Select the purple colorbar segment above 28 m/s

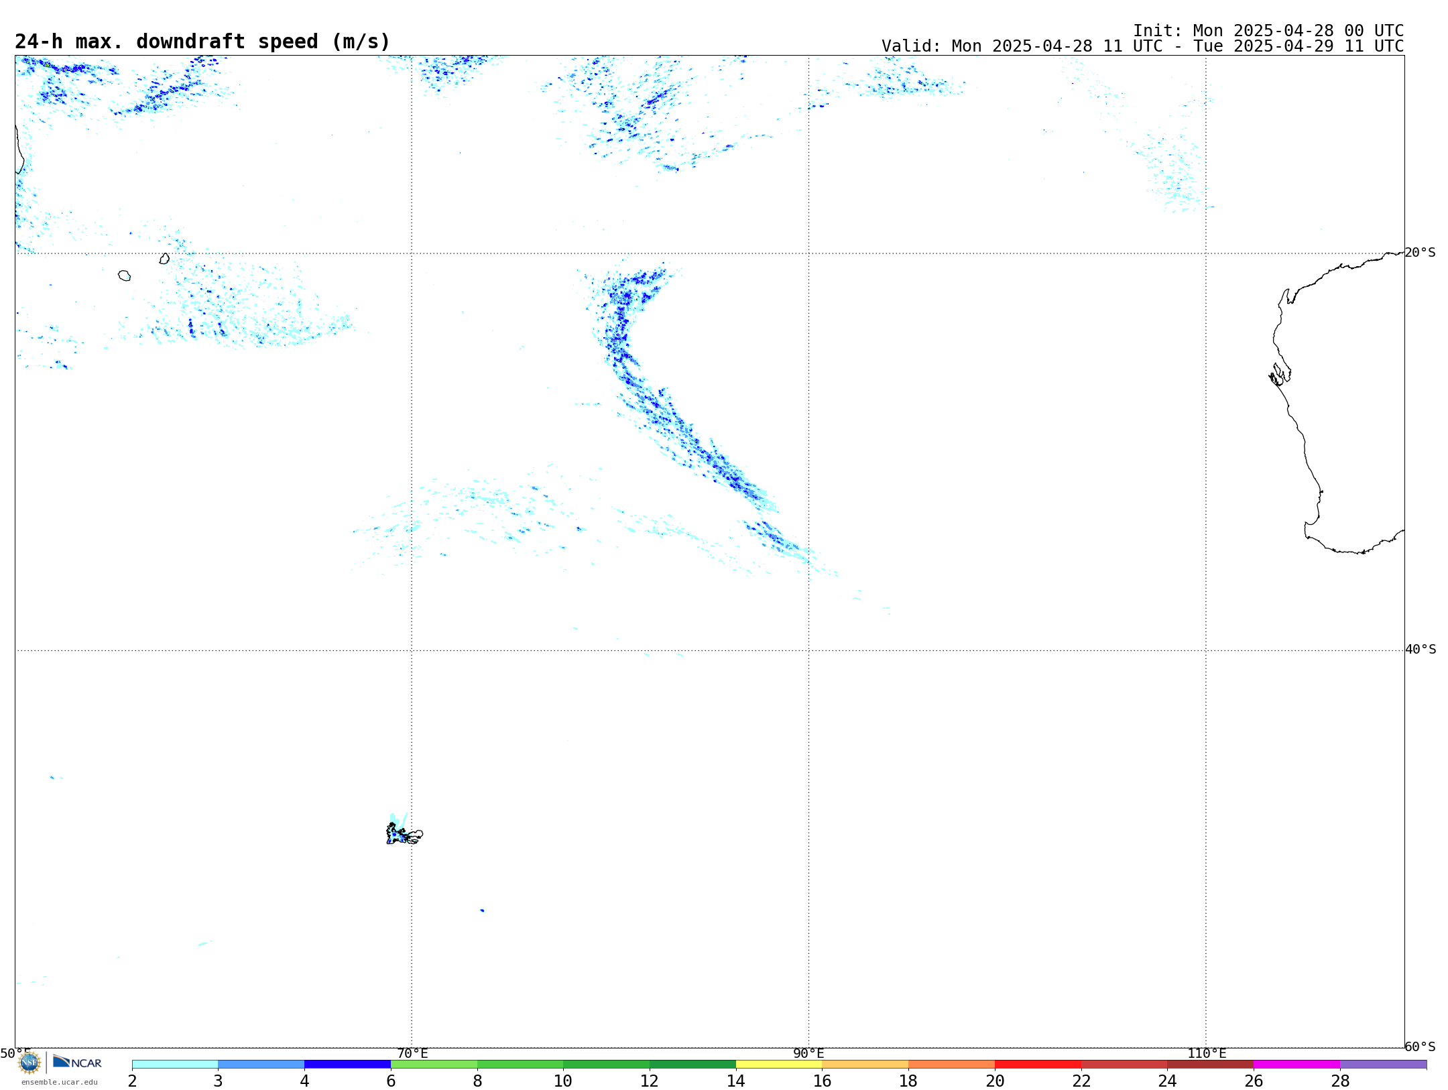tap(1383, 1064)
